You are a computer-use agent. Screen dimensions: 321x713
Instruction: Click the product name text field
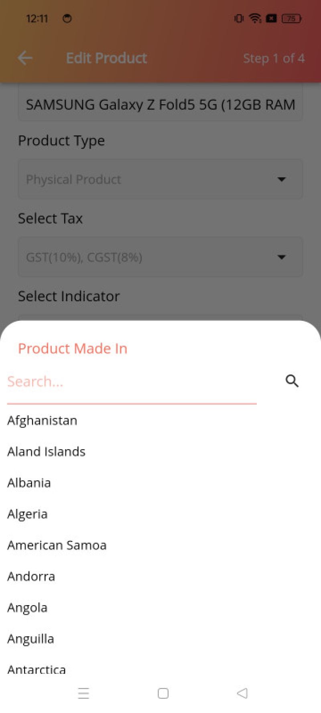[x=160, y=104]
